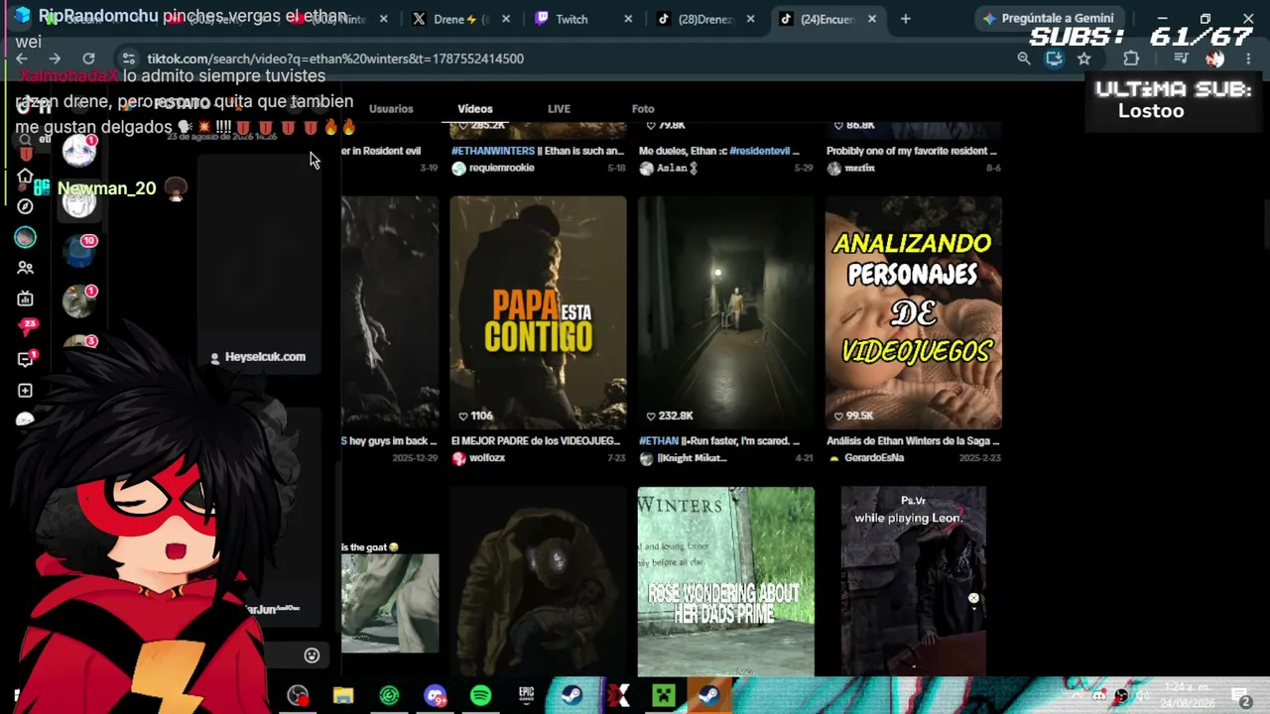Open the dark hallway video with 232.8K likes

(725, 312)
